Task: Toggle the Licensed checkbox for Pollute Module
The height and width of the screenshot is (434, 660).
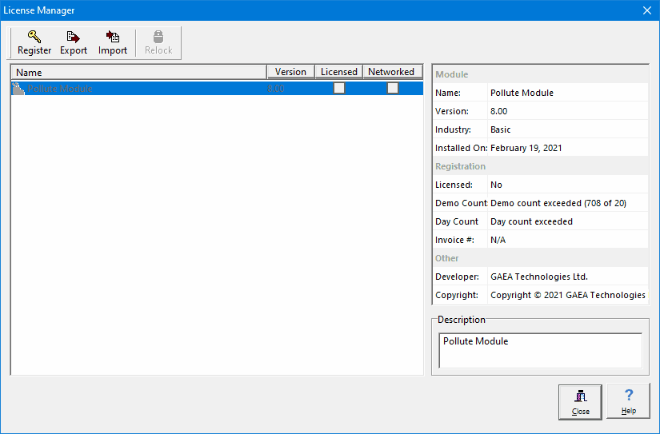Action: 339,88
